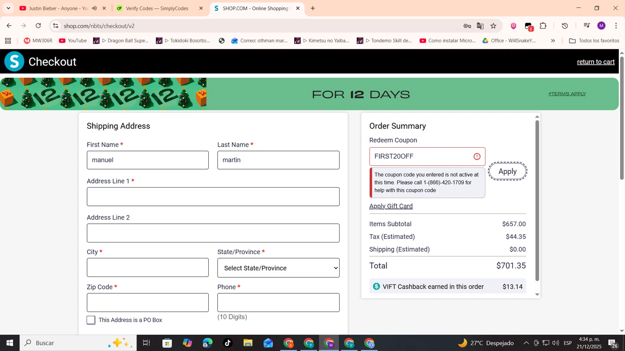
Task: Open Task View on taskbar
Action: pyautogui.click(x=146, y=343)
